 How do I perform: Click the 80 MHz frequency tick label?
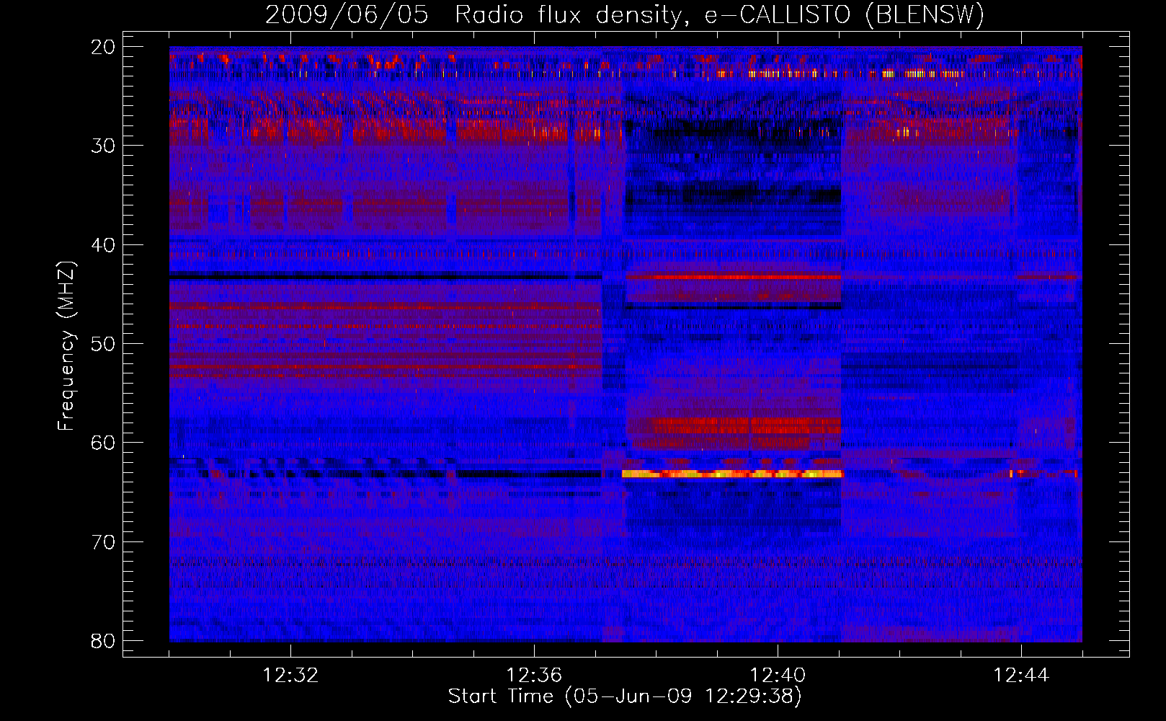(x=104, y=641)
